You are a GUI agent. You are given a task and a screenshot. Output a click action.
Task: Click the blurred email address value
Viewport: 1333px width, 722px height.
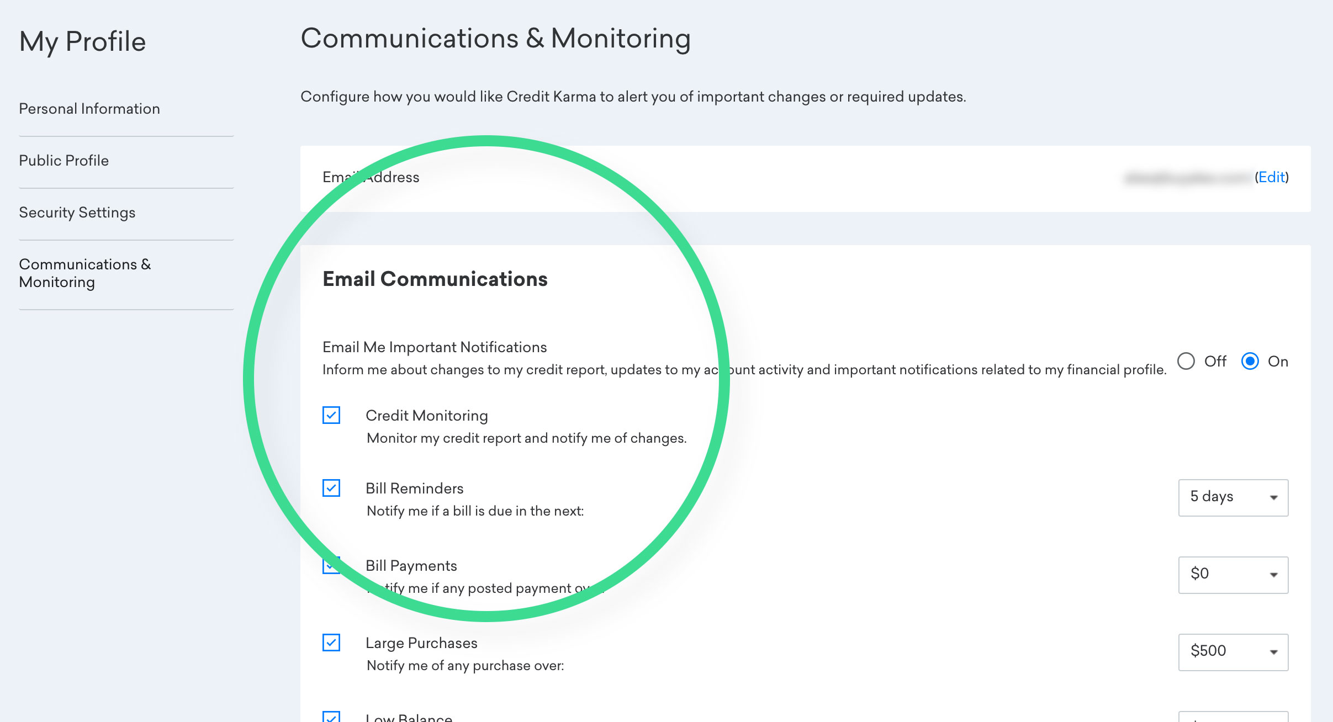coord(1187,178)
